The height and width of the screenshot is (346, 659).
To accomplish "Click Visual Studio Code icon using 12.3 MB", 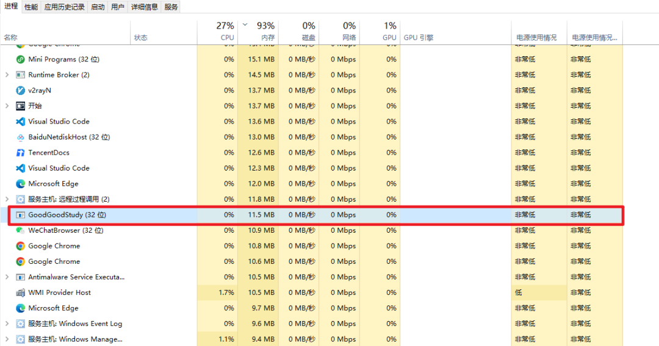I will click(20, 168).
